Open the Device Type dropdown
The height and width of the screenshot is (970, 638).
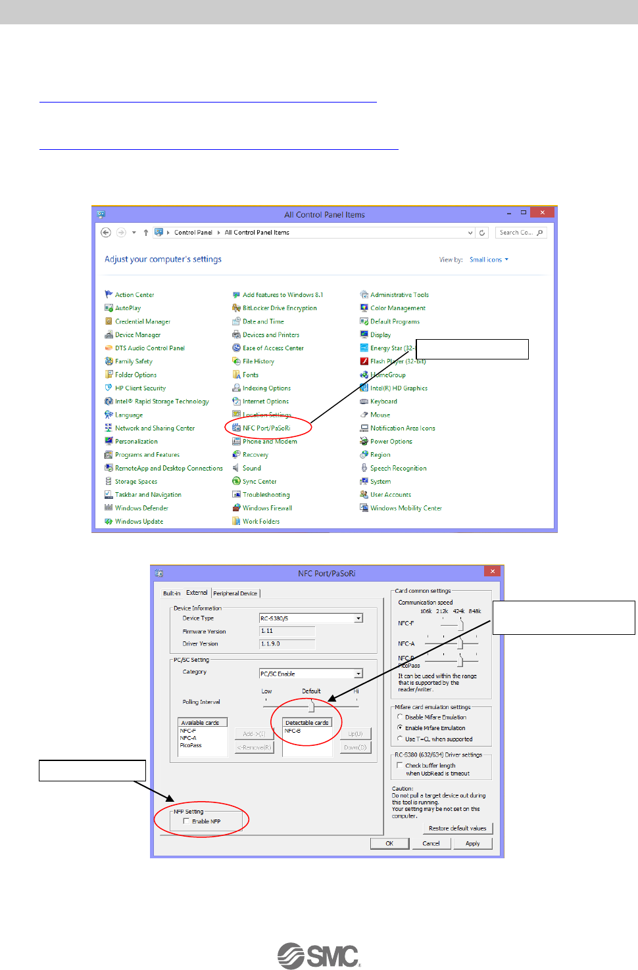pyautogui.click(x=358, y=618)
